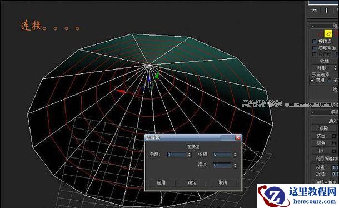Open settings box beside 桥 button
Screen dimensions: 339x208
point(334,151)
